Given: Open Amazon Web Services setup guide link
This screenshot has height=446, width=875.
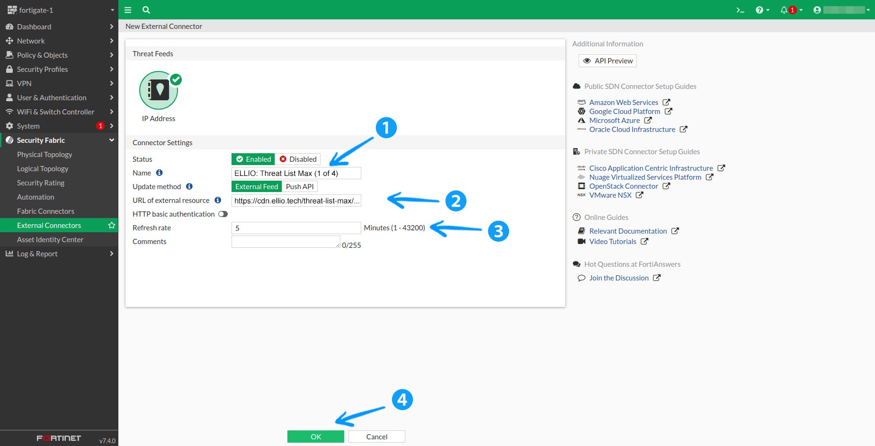Looking at the screenshot, I should (624, 103).
